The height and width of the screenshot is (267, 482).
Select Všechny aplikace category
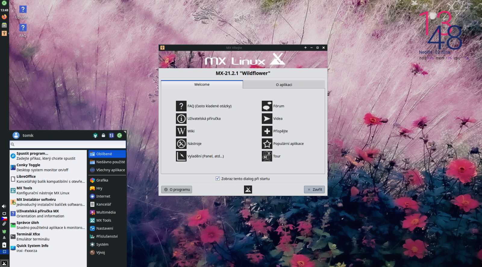tap(107, 170)
